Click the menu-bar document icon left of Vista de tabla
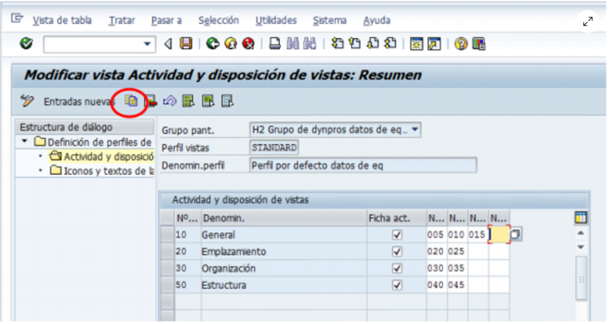This screenshot has height=324, width=609. 17,19
